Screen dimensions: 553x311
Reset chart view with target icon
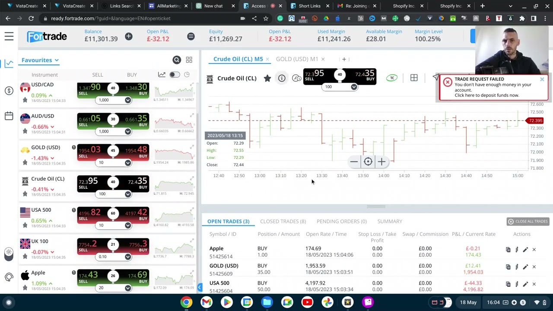coord(368,162)
